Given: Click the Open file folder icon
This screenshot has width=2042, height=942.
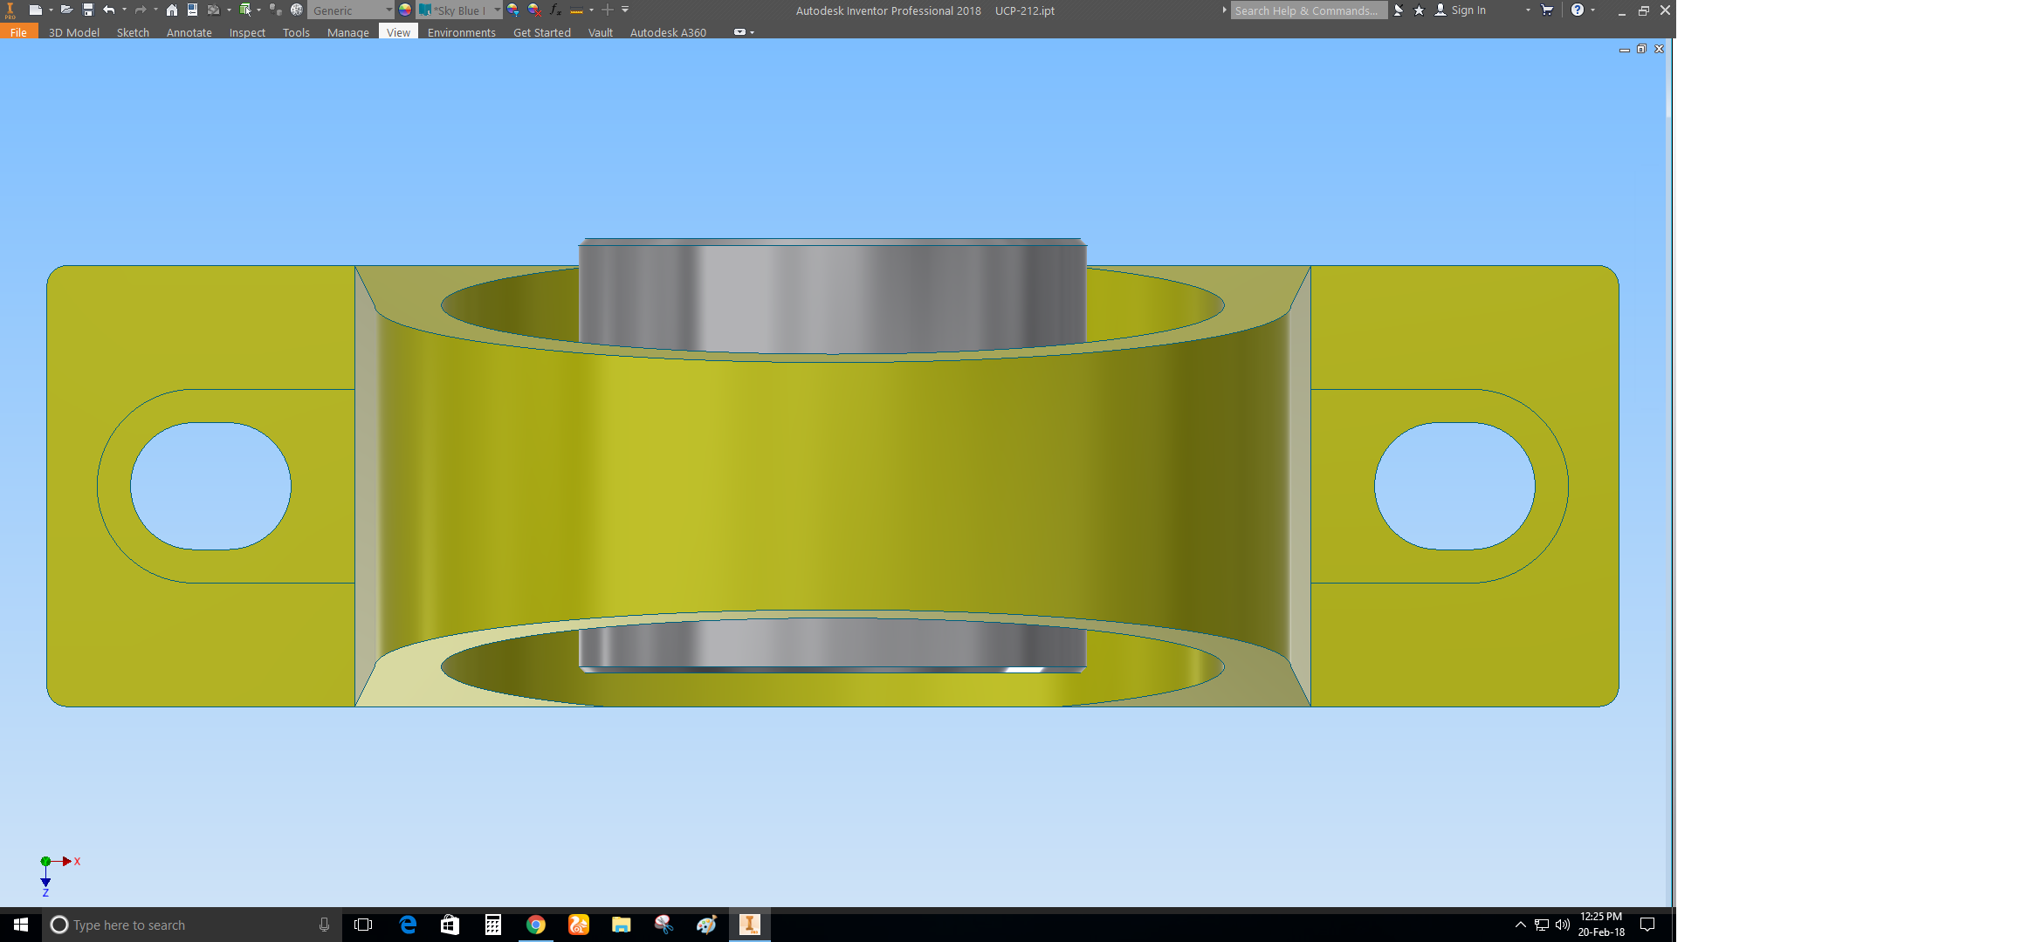Looking at the screenshot, I should [66, 10].
